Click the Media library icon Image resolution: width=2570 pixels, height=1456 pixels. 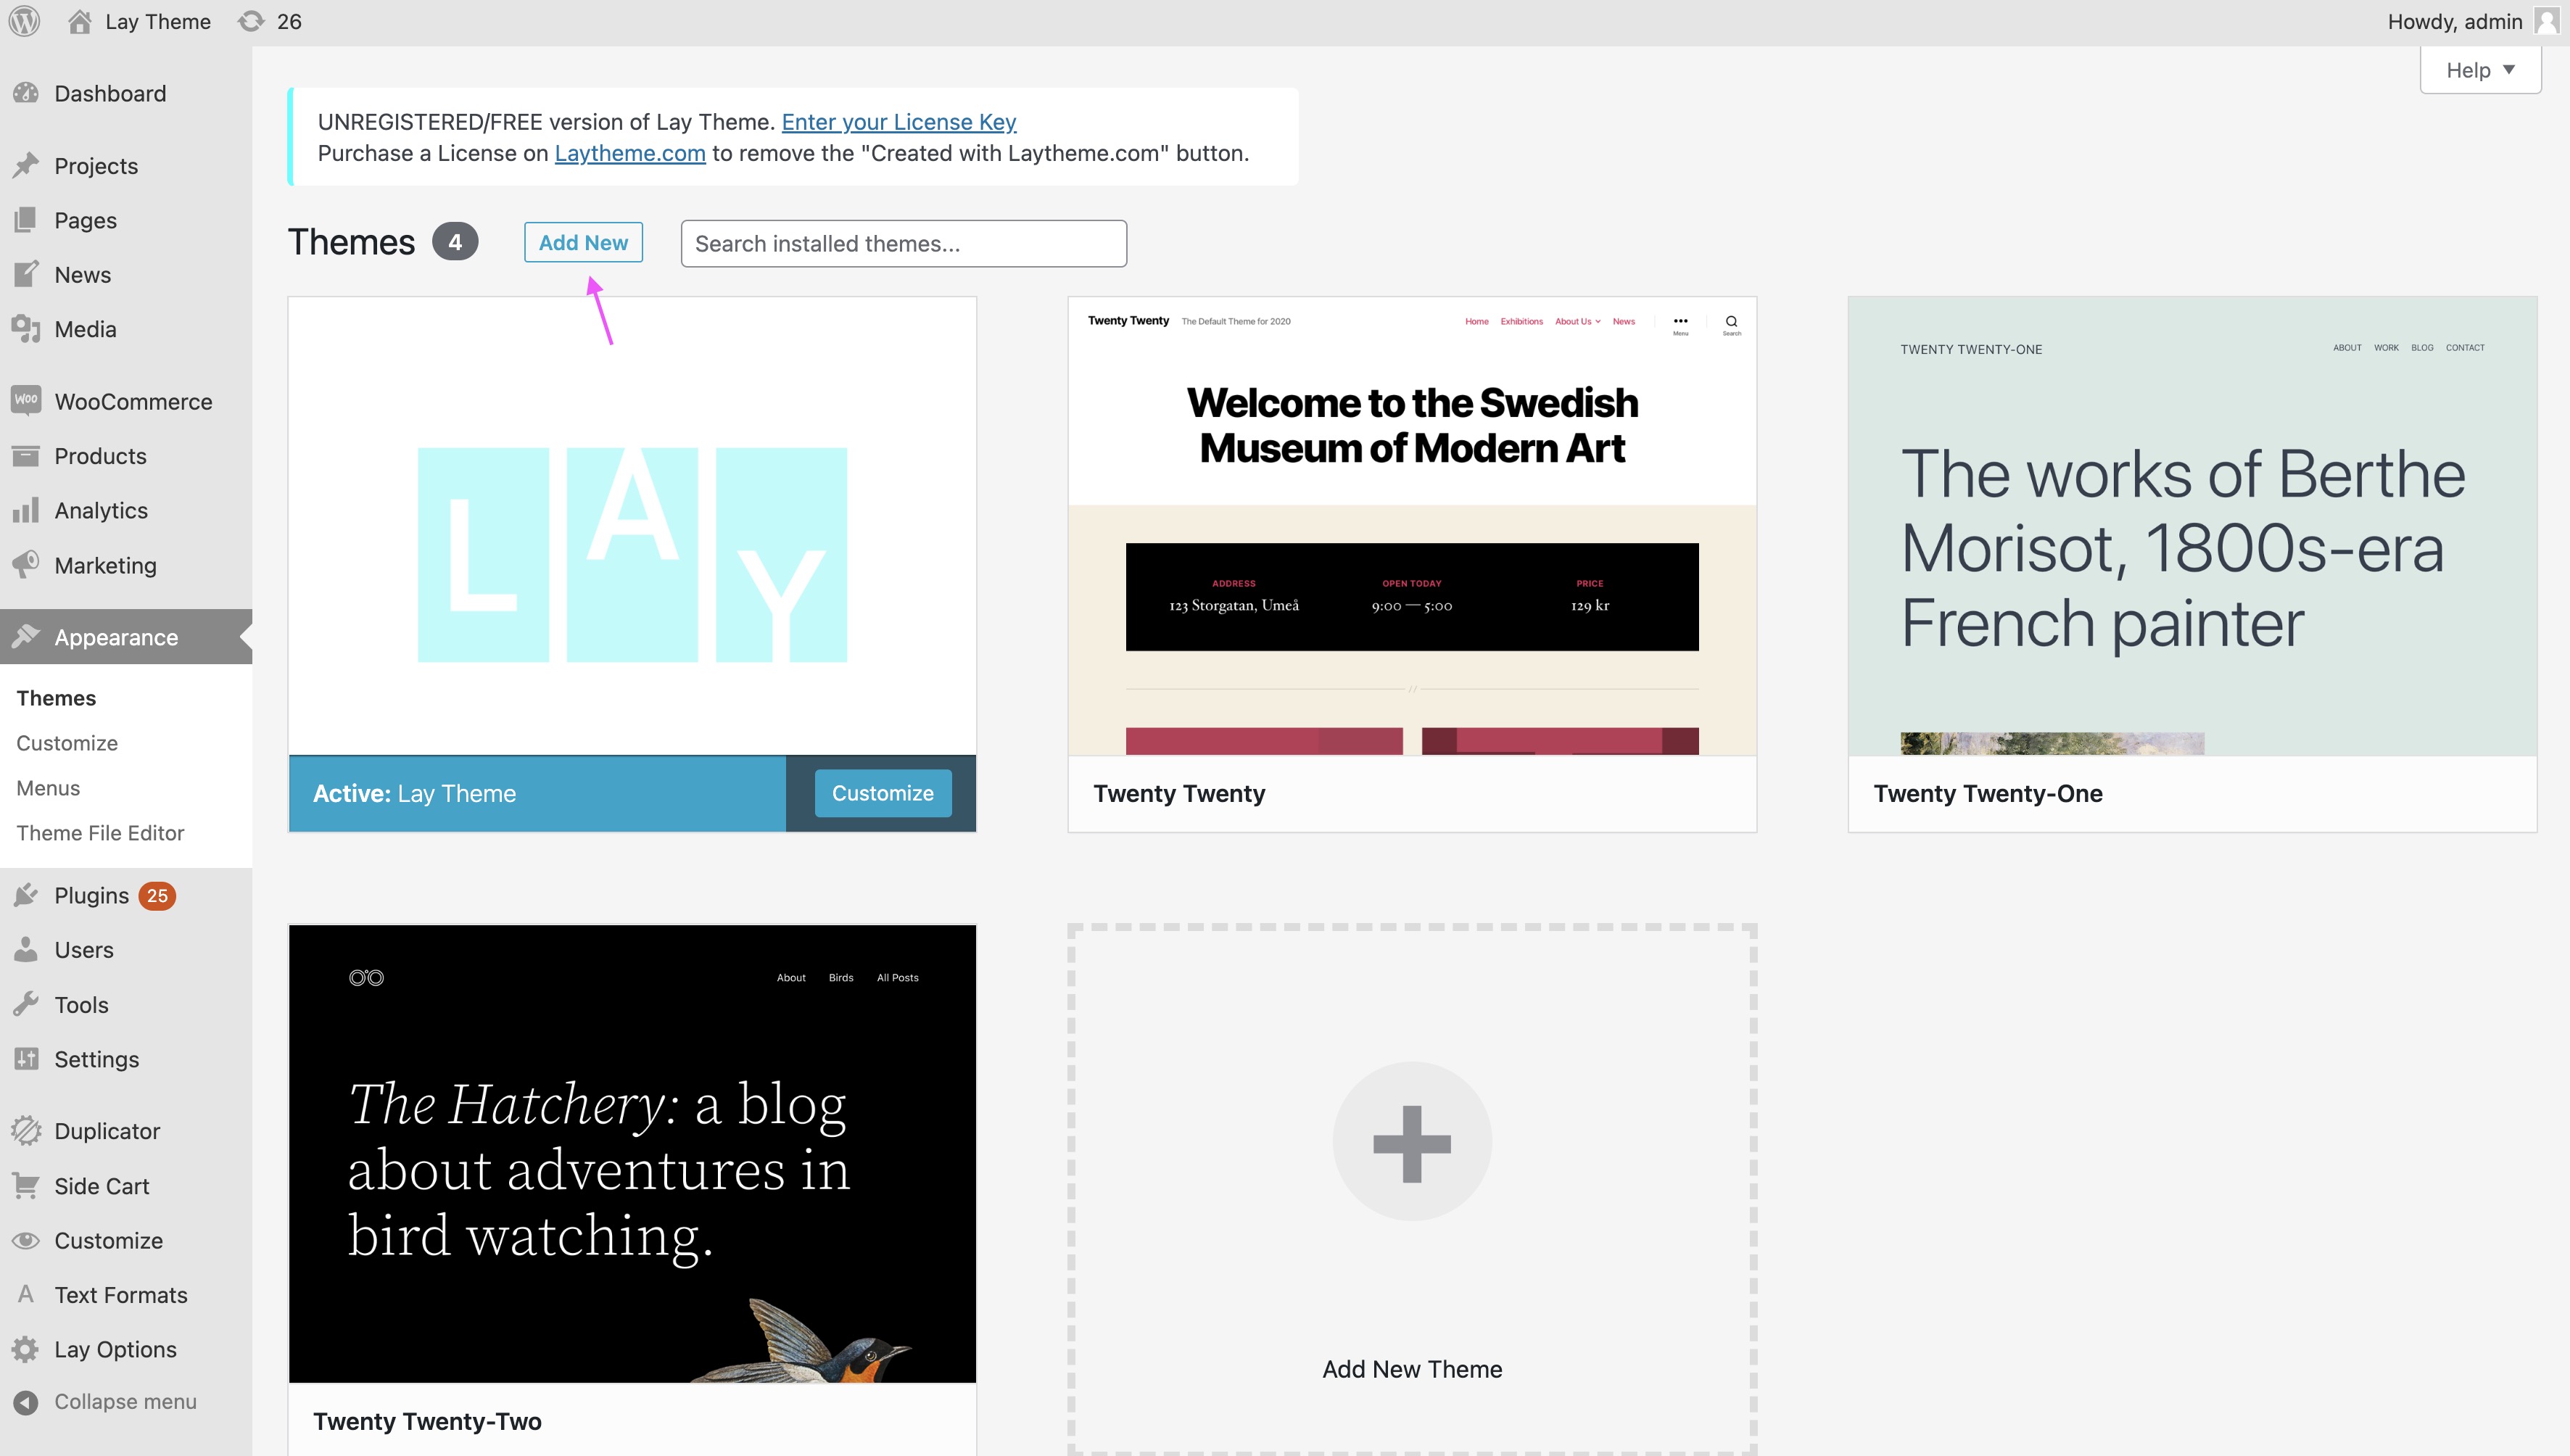[x=26, y=329]
